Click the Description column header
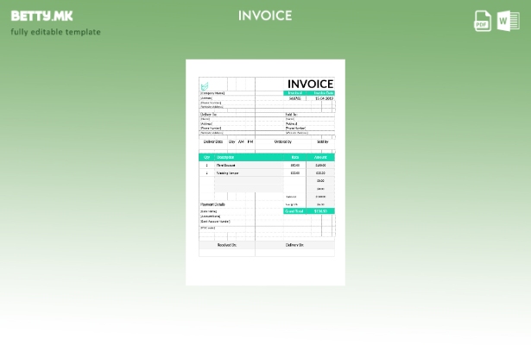531x345 pixels. click(226, 157)
